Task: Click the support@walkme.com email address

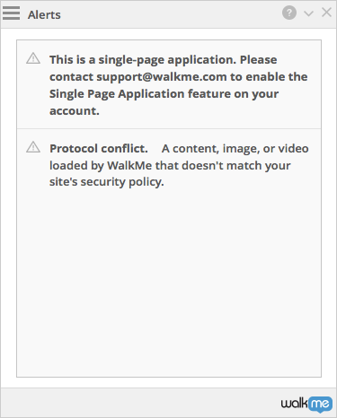Action: [162, 77]
